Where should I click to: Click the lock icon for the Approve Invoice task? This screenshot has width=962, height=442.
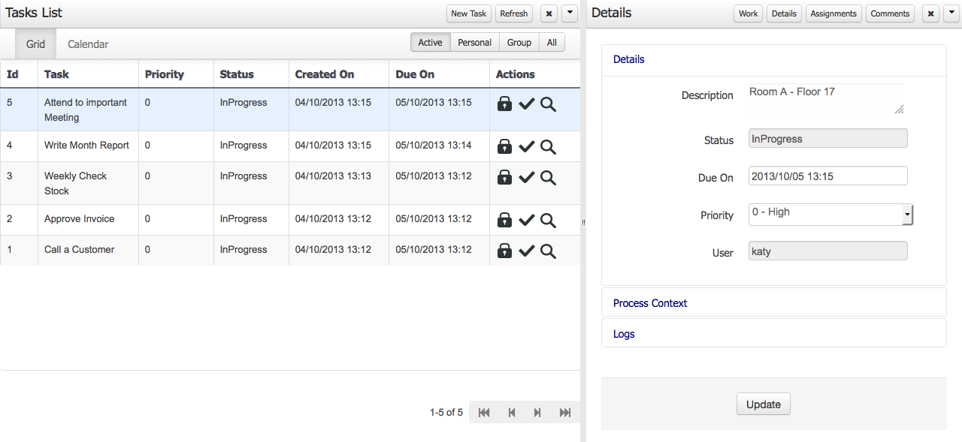[x=505, y=221]
